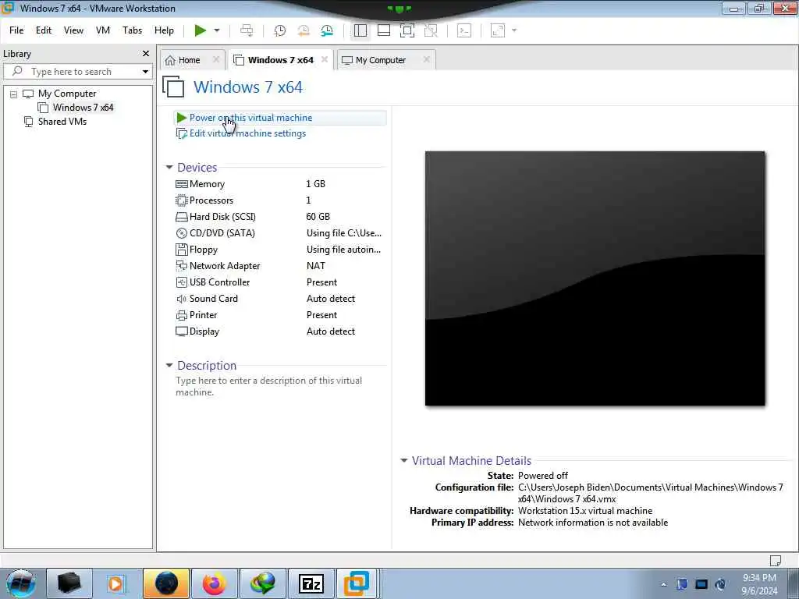This screenshot has width=799, height=599.
Task: Close the My Computer tab
Action: click(x=427, y=59)
